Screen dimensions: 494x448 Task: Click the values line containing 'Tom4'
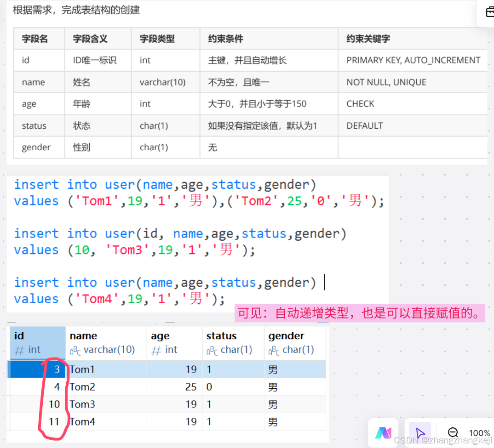[x=119, y=299]
